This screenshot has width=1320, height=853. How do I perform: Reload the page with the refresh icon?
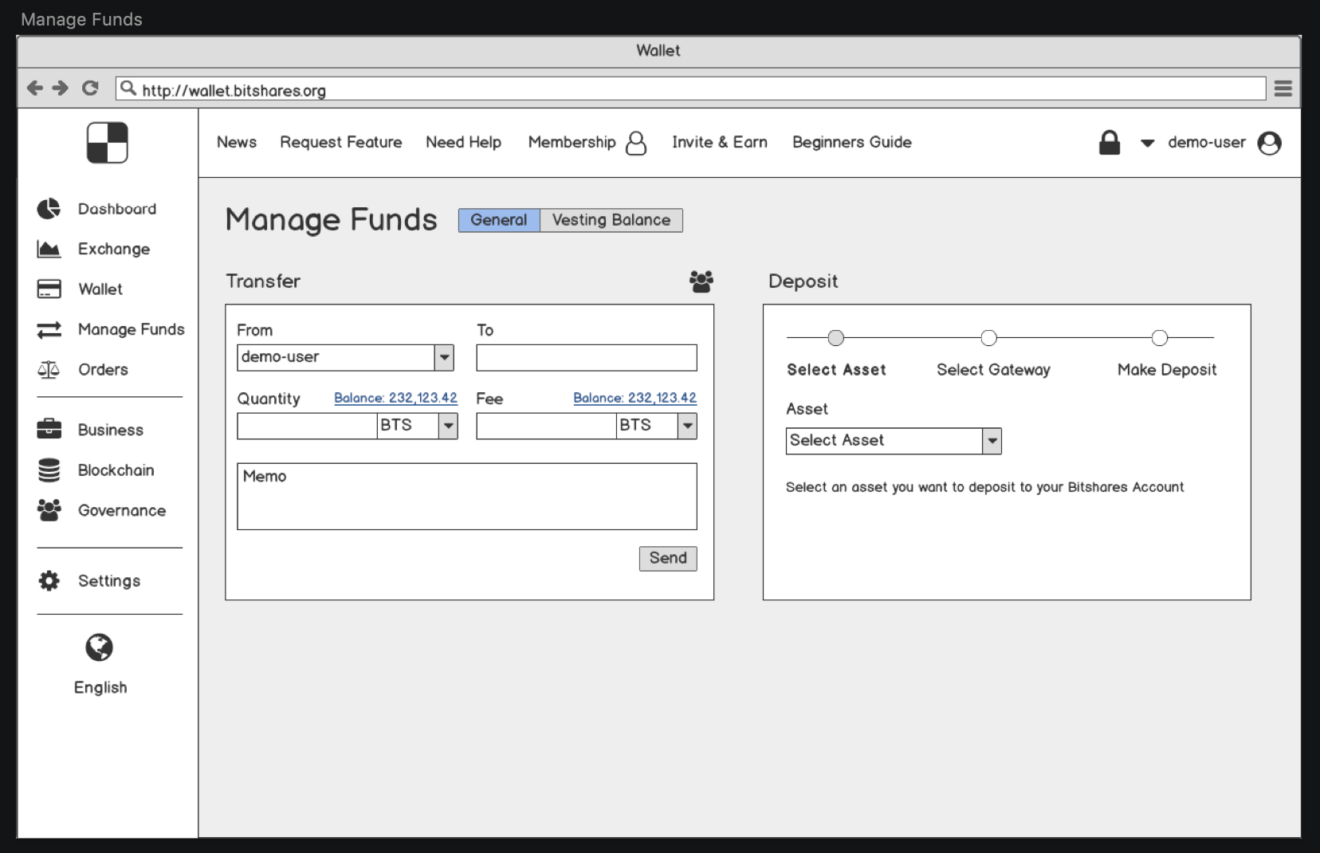[90, 88]
